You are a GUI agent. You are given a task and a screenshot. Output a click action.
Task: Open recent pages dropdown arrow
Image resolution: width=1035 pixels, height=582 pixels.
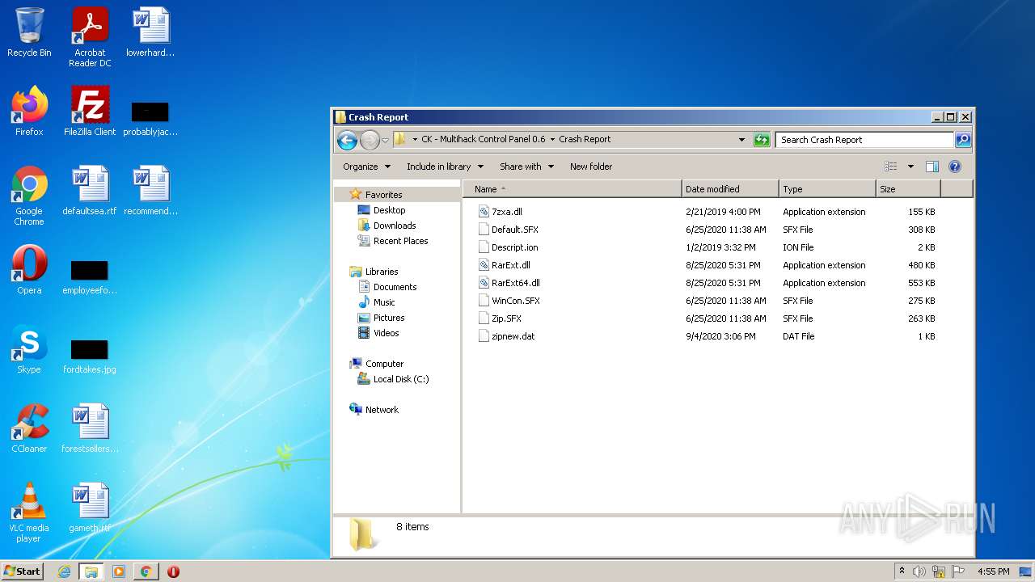tap(385, 140)
